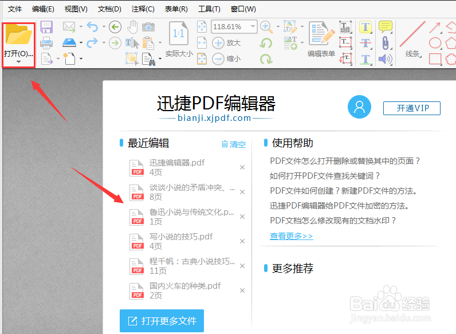Select the 线条 line drawing tool

click(x=412, y=40)
